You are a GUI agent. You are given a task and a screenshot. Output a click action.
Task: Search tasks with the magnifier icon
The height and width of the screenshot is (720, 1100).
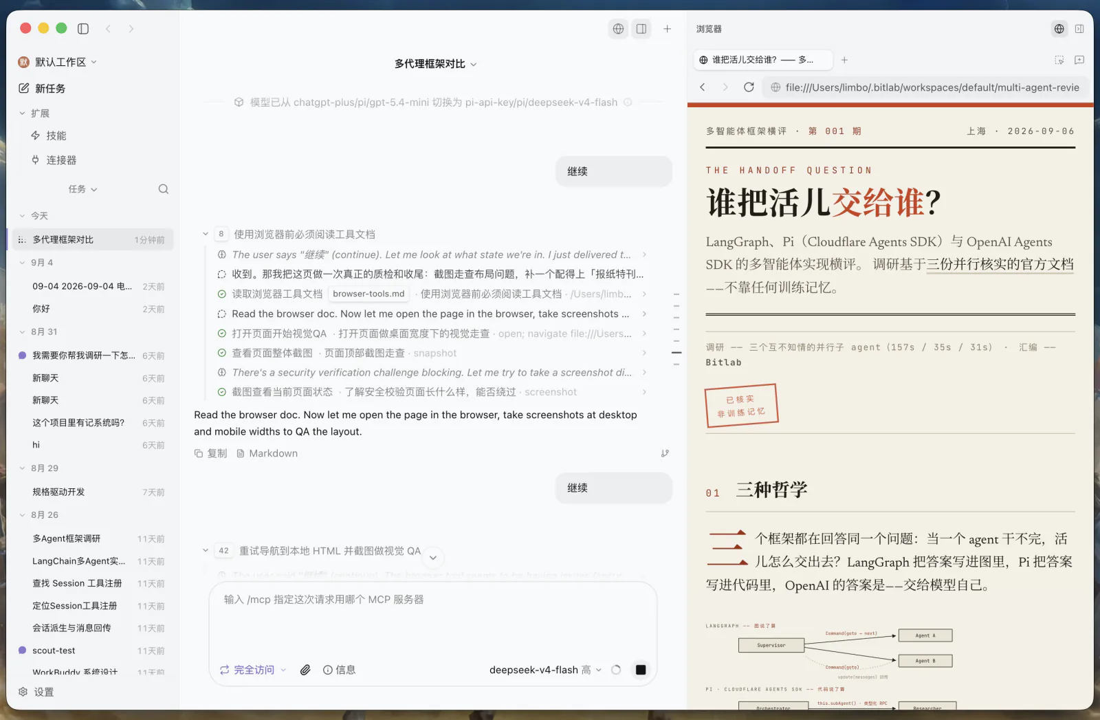click(163, 189)
